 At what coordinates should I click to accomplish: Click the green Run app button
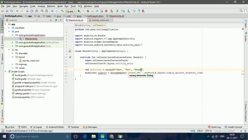(x=79, y=11)
